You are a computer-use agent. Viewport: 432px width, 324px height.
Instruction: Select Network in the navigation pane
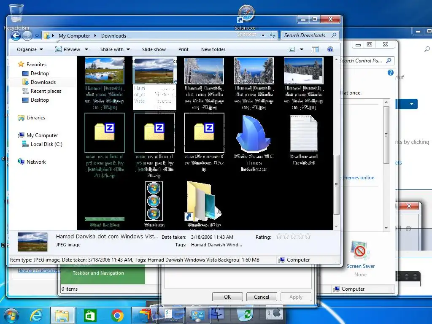coord(31,162)
